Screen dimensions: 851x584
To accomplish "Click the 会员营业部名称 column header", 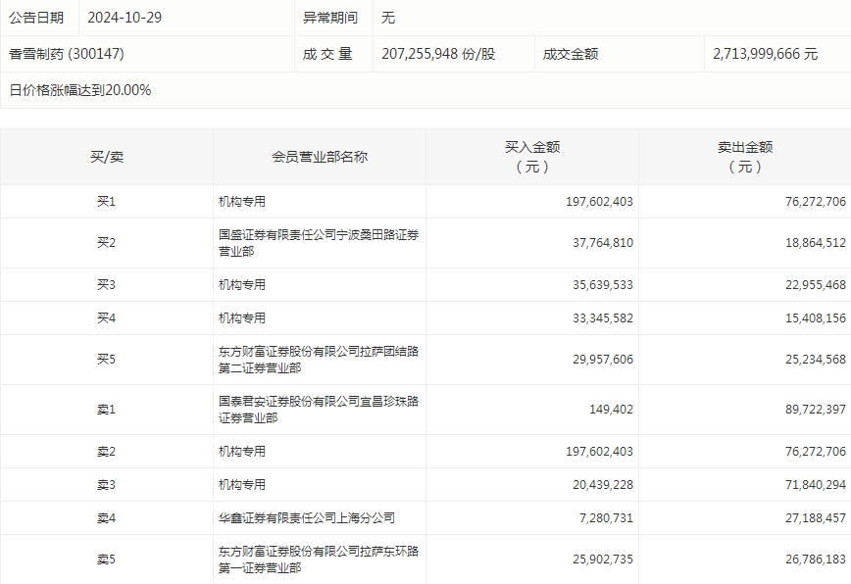I will coord(320,157).
